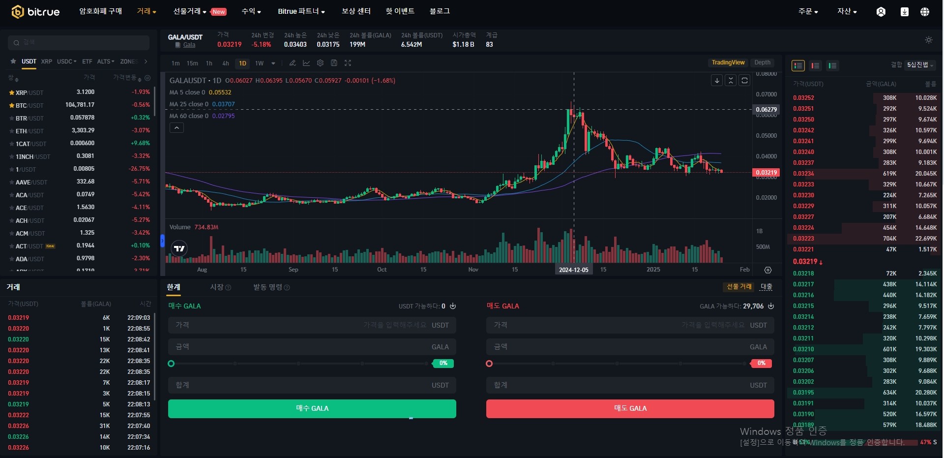944x458 pixels.
Task: Open Bitrue 파트너 dropdown
Action: click(x=301, y=11)
